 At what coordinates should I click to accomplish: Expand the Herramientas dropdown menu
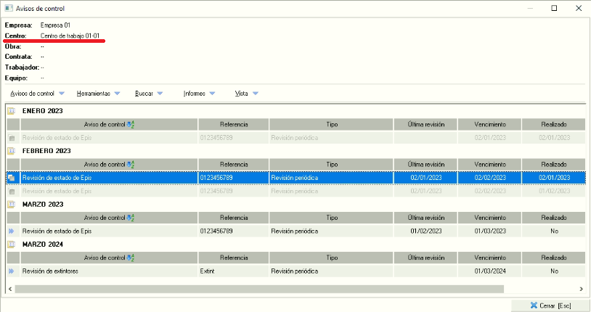(x=99, y=94)
